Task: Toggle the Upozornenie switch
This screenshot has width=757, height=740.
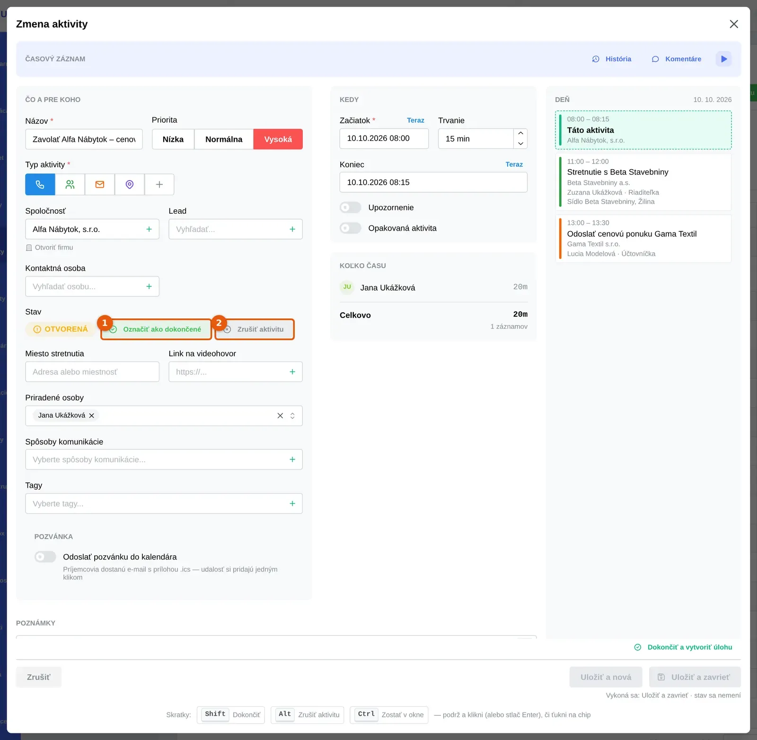Action: click(x=351, y=207)
